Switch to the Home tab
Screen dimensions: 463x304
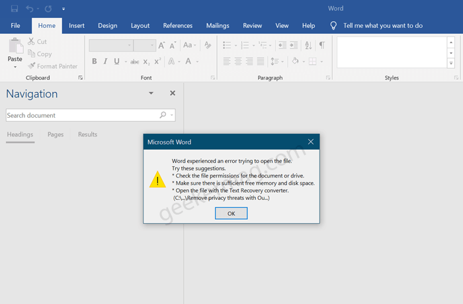tap(47, 26)
